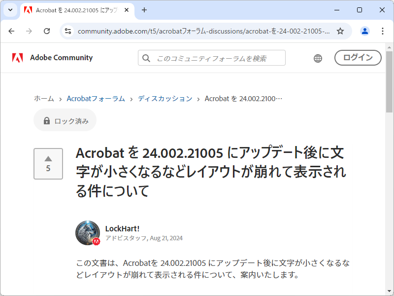The image size is (394, 296).
Task: Open site information from the address bar icon
Action: [x=67, y=31]
